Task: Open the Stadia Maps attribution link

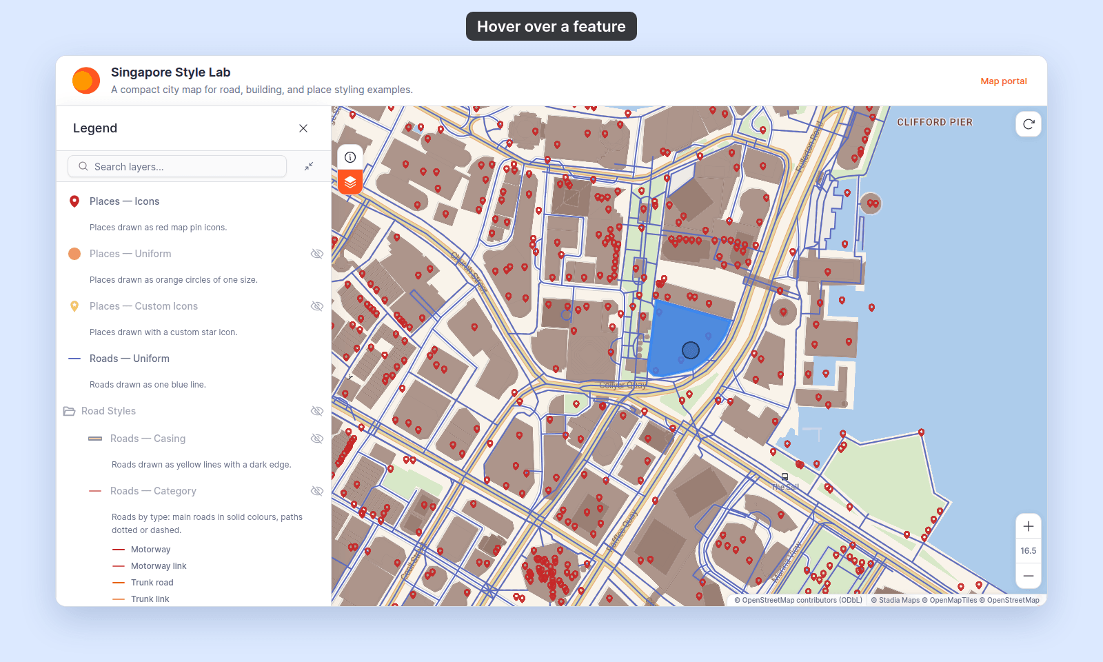Action: click(x=895, y=600)
